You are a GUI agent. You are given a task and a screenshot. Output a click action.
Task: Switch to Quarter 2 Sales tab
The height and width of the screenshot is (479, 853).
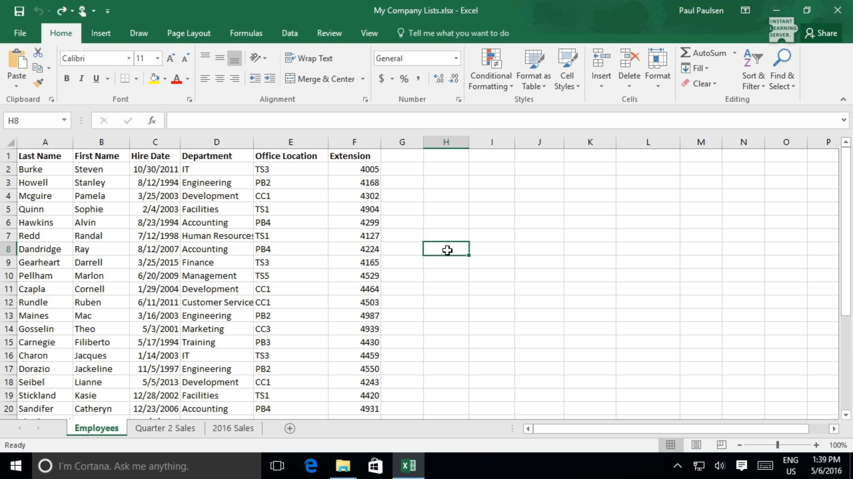(165, 428)
